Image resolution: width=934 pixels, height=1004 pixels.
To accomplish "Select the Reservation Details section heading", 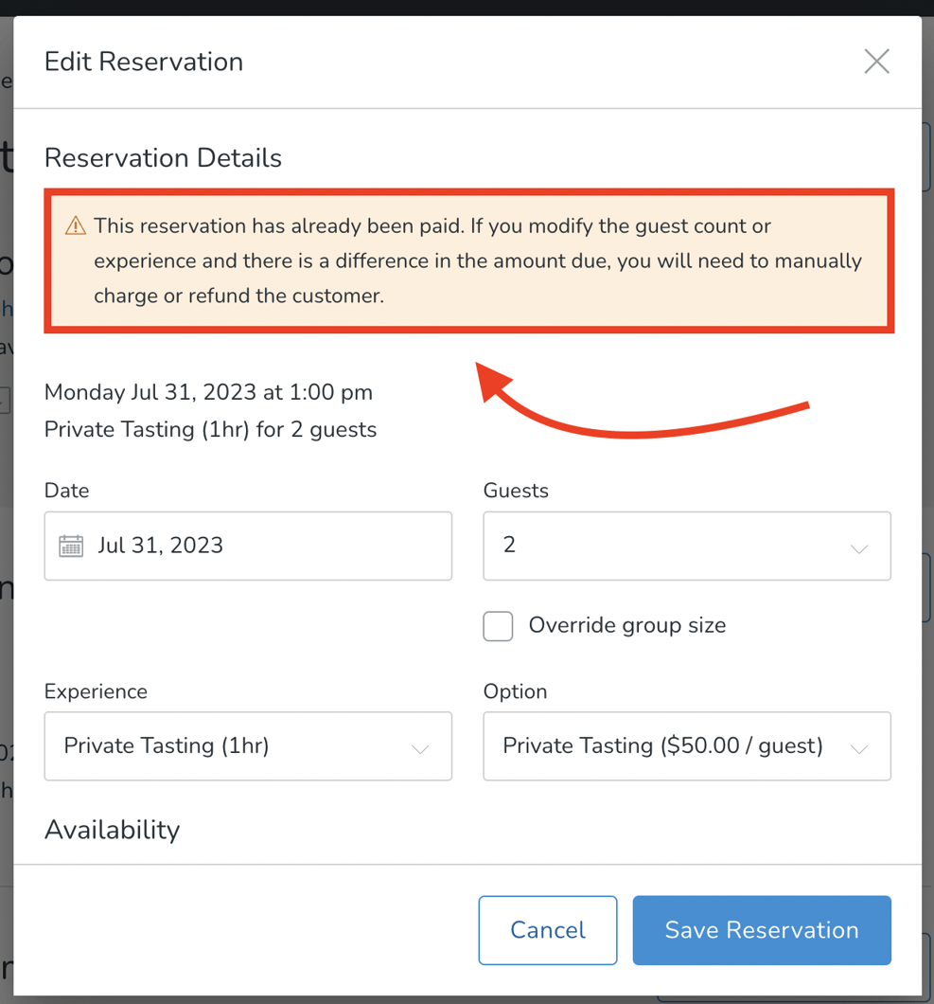I will click(162, 157).
